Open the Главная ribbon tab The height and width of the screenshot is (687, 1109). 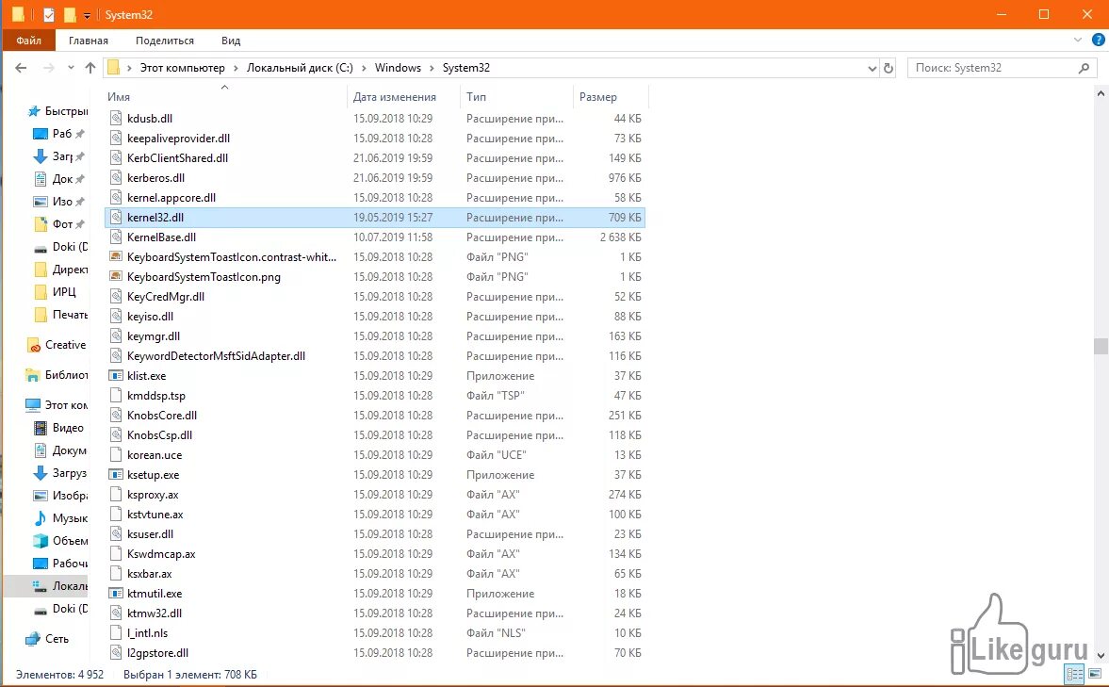click(89, 41)
